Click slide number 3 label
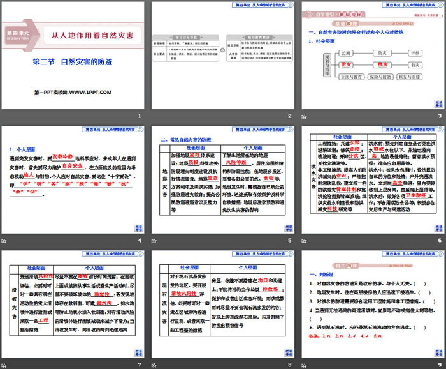Viewport: 446px width, 369px height. [x=438, y=116]
